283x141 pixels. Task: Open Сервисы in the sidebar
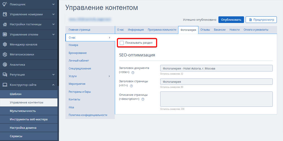29,136
